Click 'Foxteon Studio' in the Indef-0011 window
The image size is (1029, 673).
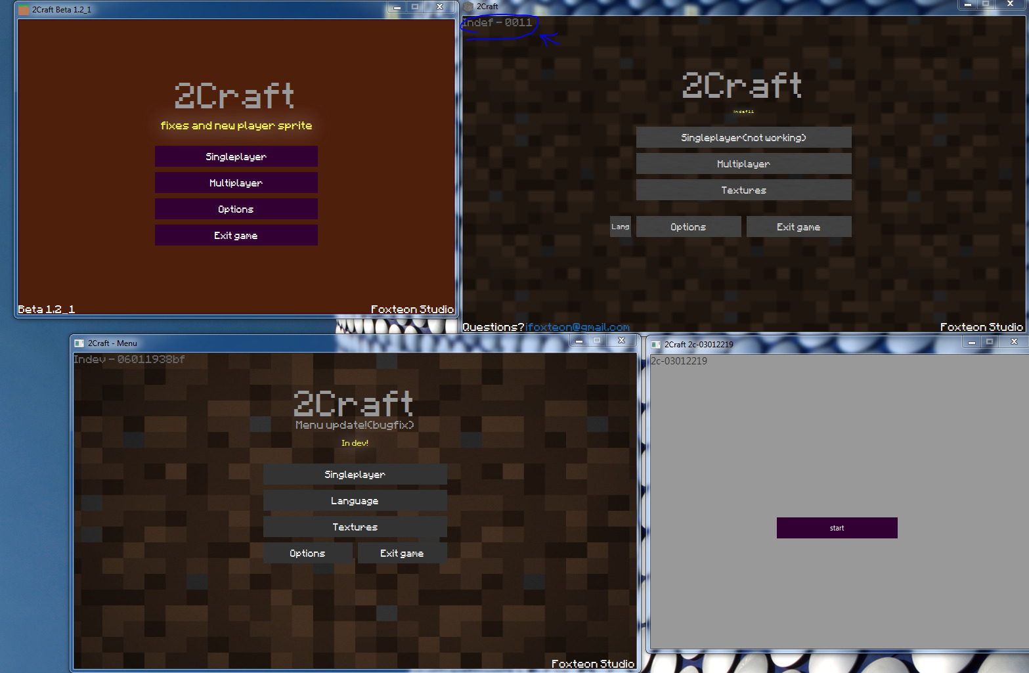pos(982,327)
